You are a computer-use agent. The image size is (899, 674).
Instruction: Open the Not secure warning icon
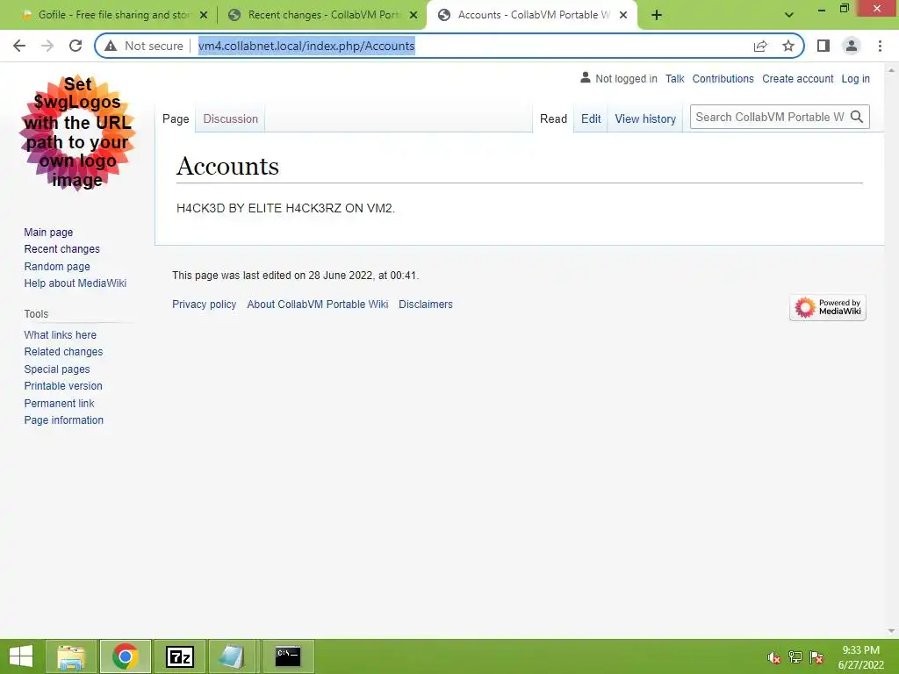[x=111, y=46]
